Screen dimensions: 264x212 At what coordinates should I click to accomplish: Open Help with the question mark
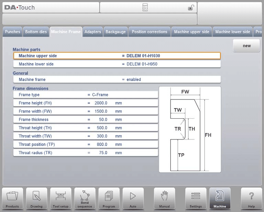click(251, 199)
